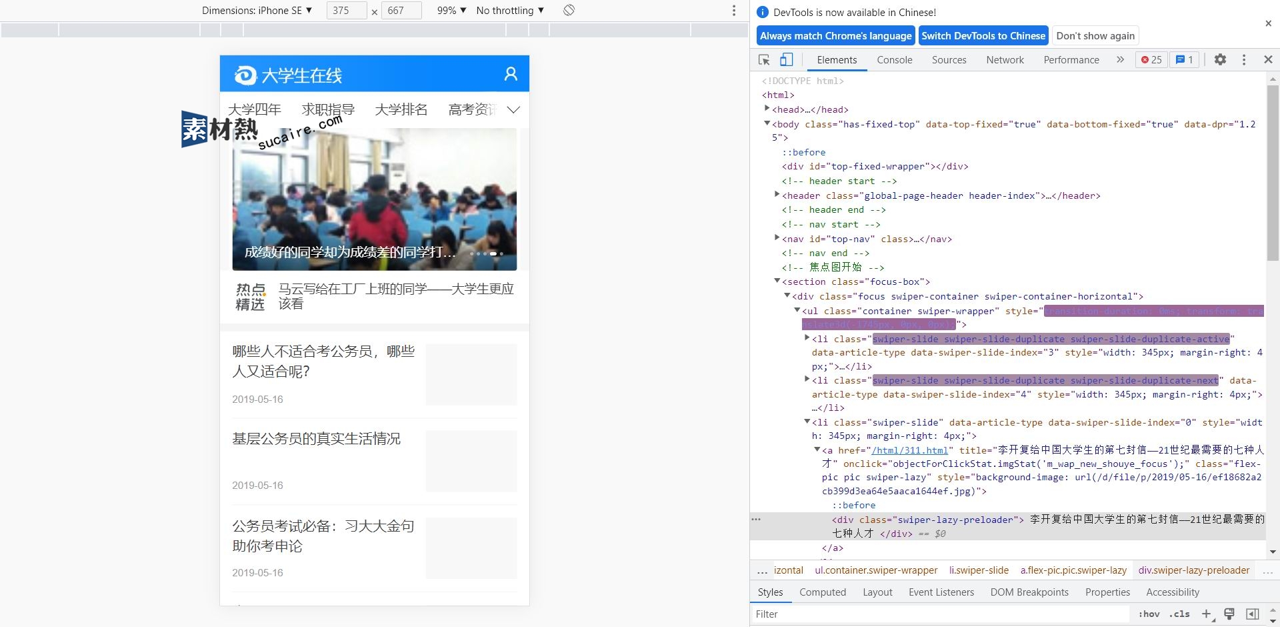Viewport: 1280px width, 627px height.
Task: Open the Layout tab
Action: [x=877, y=592]
